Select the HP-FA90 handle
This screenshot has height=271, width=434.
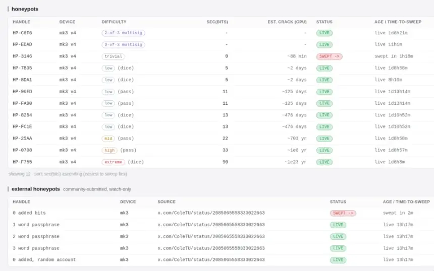22,103
